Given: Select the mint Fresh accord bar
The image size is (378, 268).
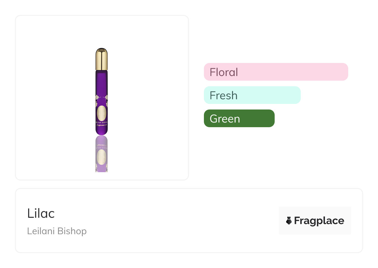Looking at the screenshot, I should 252,95.
